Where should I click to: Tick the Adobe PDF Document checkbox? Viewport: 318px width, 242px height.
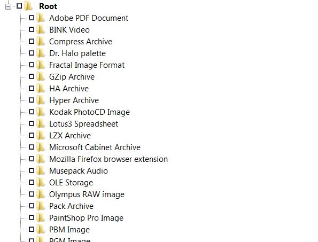tap(32, 18)
